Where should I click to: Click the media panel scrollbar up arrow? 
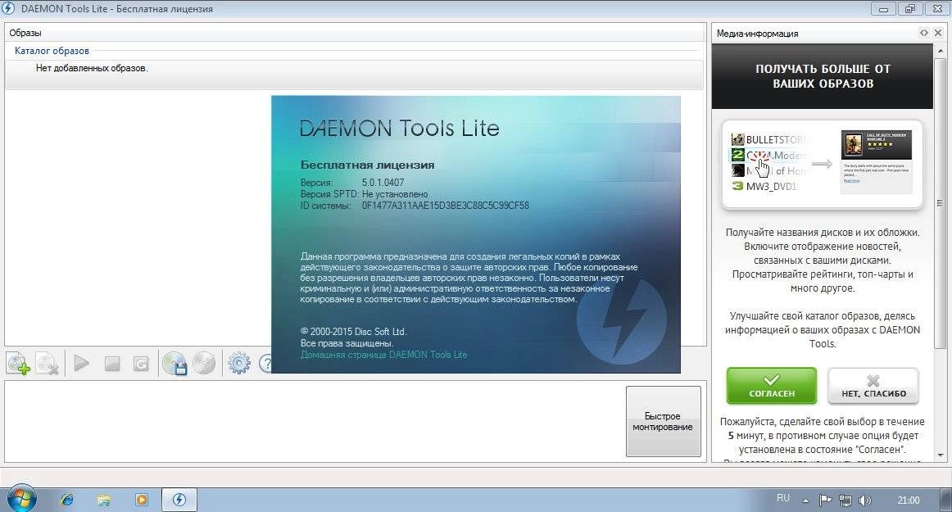(x=941, y=50)
